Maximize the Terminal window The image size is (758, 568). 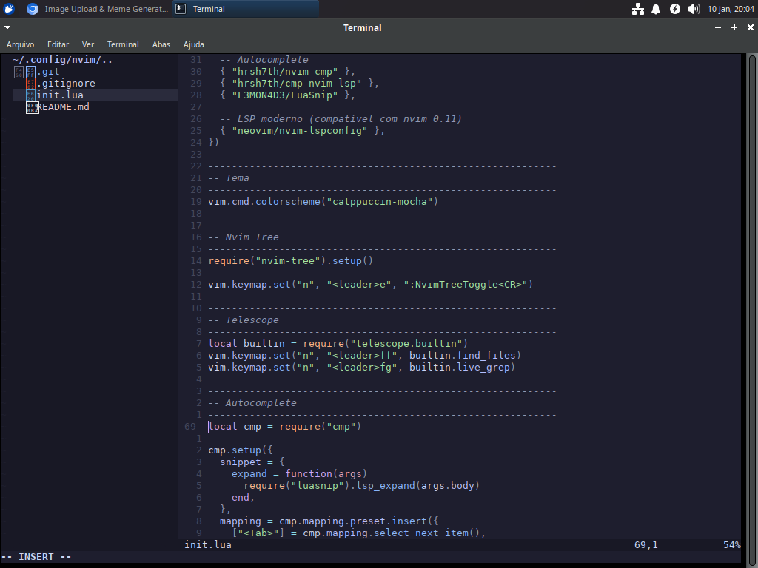734,27
